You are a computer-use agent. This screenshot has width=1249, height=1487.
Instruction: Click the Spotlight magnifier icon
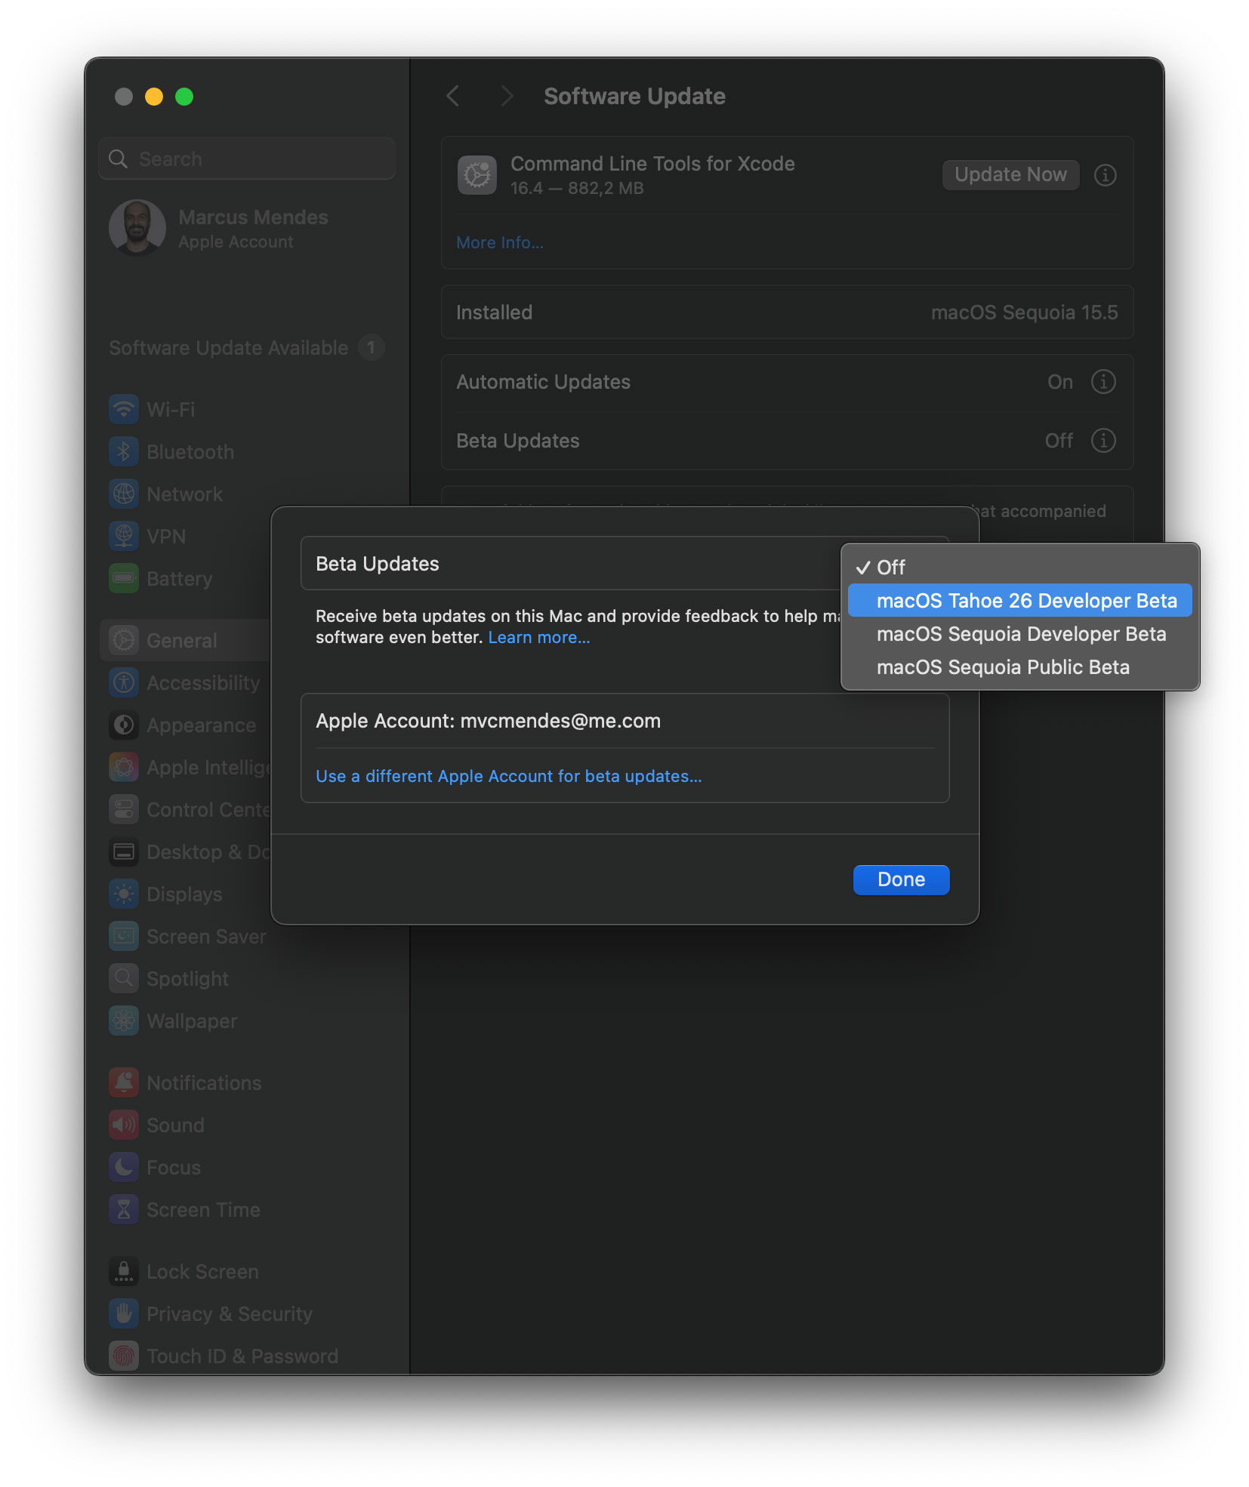(x=124, y=978)
